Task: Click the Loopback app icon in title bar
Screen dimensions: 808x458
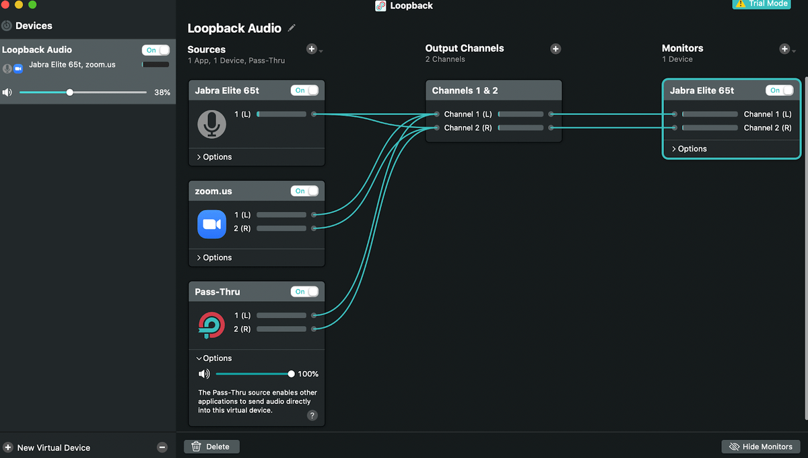Action: (x=380, y=5)
